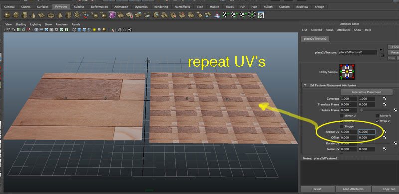Collapse the 2d Texture Placement Attributes section

point(305,85)
